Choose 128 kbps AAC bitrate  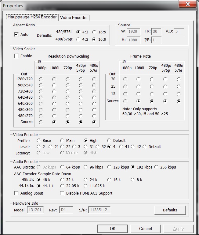109,167
